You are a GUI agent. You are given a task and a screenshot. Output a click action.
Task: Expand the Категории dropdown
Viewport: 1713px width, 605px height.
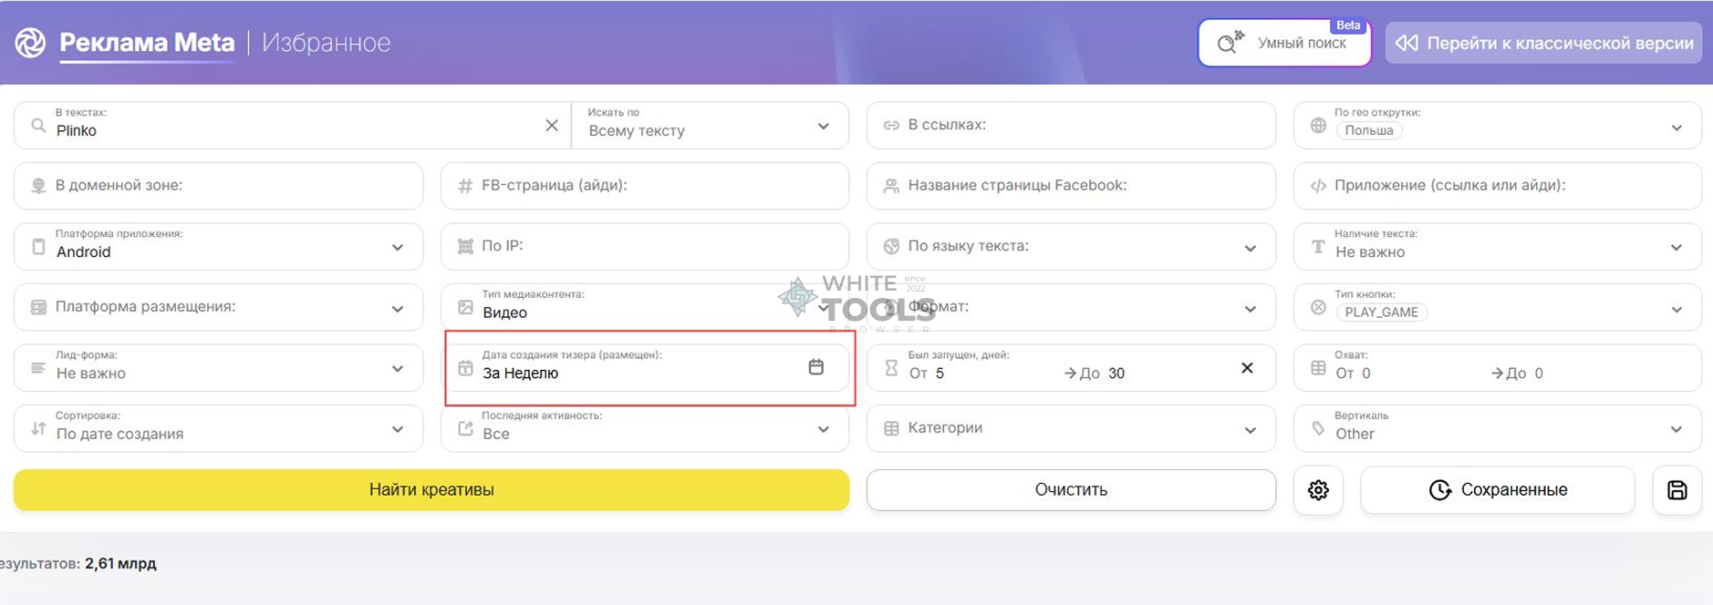pos(1250,429)
